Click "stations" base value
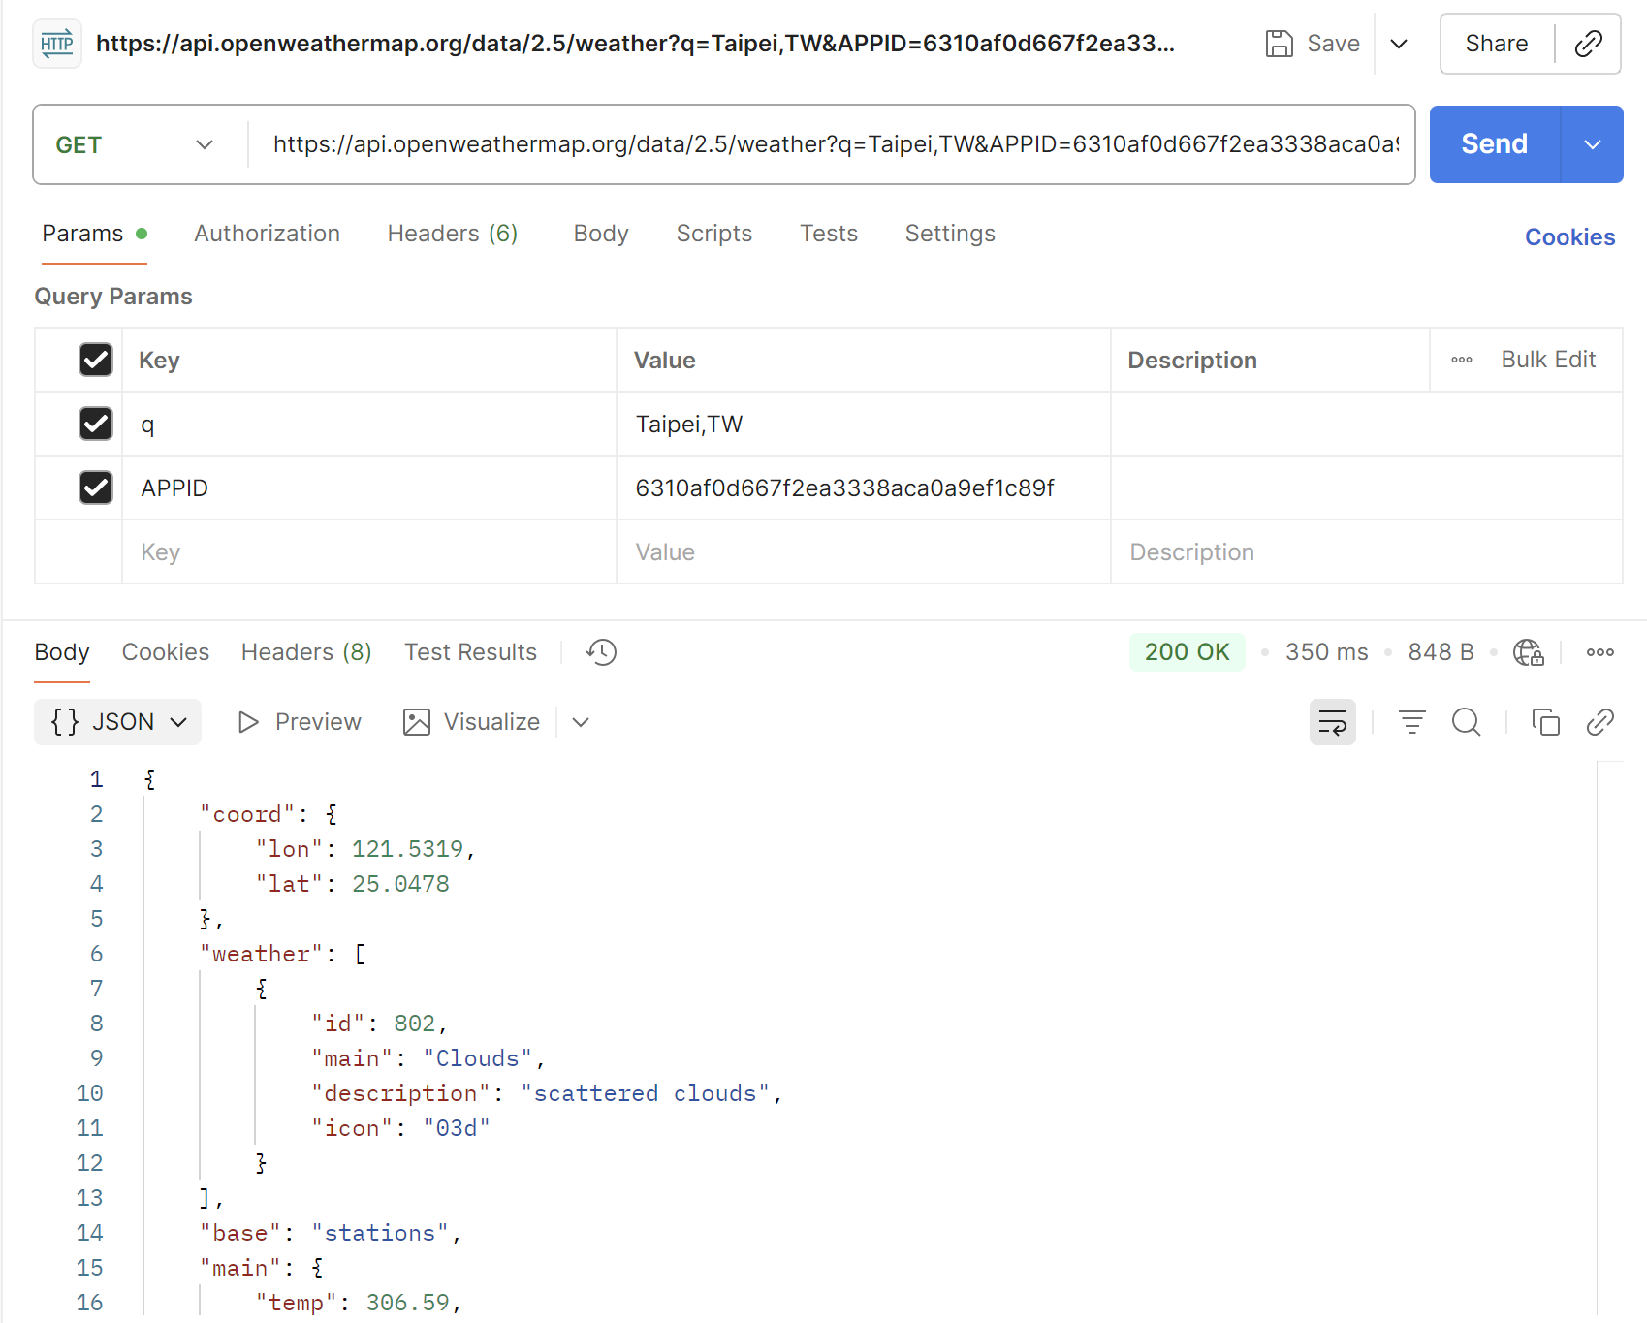The width and height of the screenshot is (1647, 1323). (380, 1233)
